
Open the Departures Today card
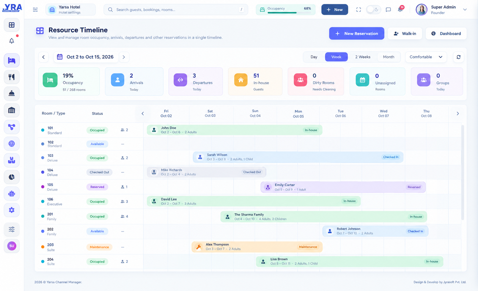[196, 82]
